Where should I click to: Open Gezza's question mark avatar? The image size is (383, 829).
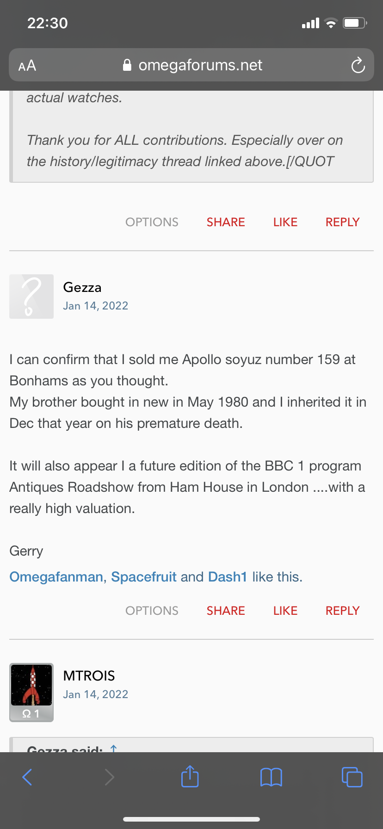click(x=31, y=297)
